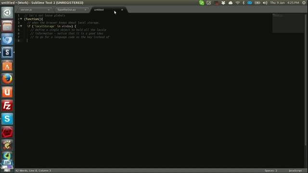Image resolution: width=308 pixels, height=173 pixels.
Task: Open the date and time calendar
Action: click(284, 3)
